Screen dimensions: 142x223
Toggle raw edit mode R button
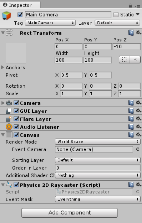pos(135,59)
